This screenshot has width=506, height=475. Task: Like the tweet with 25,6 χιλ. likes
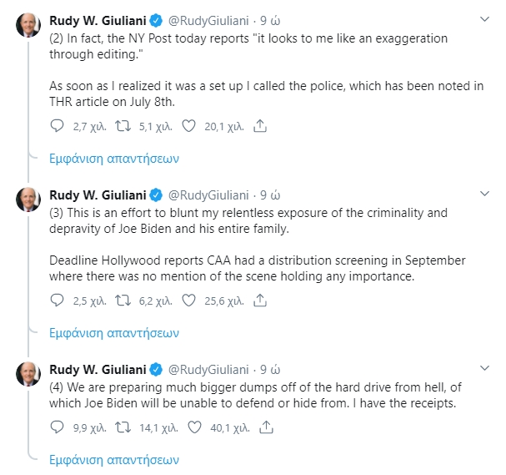[188, 300]
